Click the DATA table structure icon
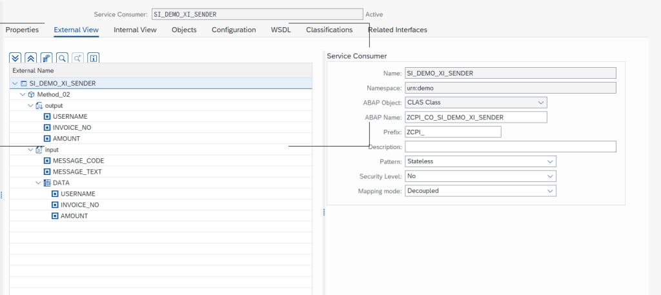Screen dimensions: 661x295 [x=47, y=183]
